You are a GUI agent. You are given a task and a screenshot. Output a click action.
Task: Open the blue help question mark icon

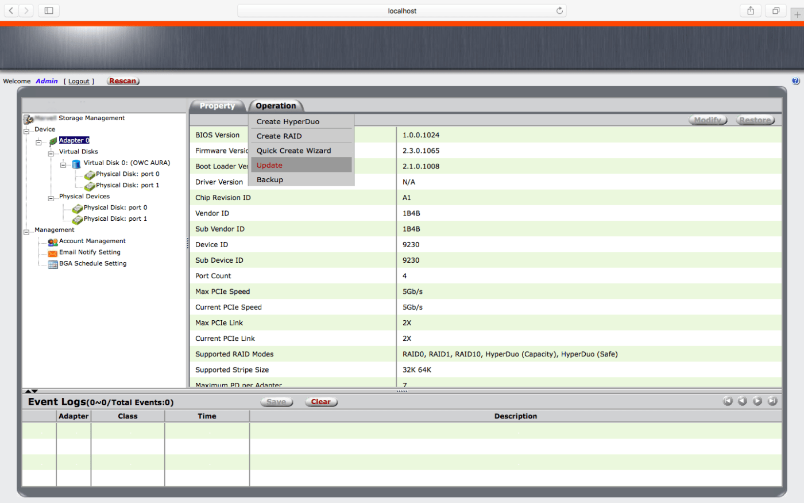pyautogui.click(x=795, y=81)
